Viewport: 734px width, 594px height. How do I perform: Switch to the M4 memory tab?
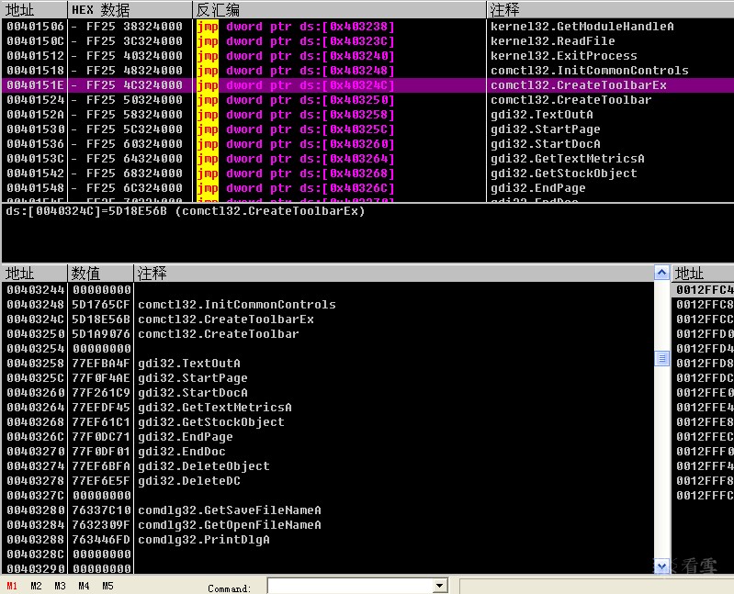pos(84,586)
